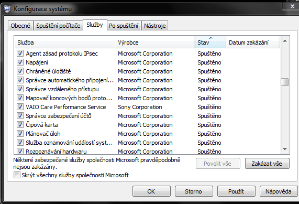299x204 pixels.
Task: Toggle the Plánovač úloh checkbox
Action: (x=20, y=134)
